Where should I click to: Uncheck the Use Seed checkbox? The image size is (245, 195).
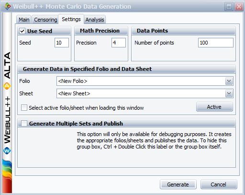click(x=22, y=31)
